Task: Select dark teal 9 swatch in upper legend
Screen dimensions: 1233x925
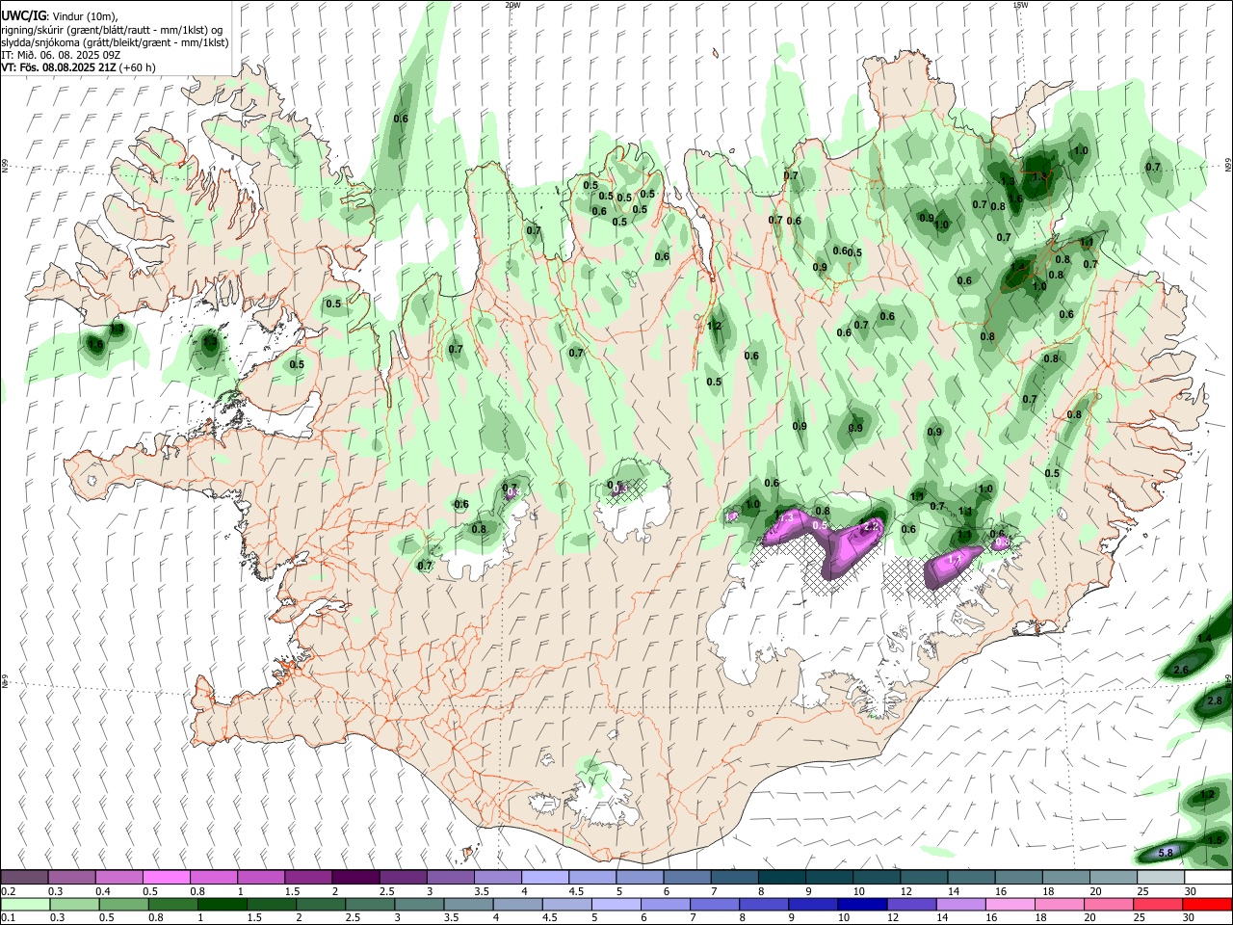Action: (x=827, y=878)
